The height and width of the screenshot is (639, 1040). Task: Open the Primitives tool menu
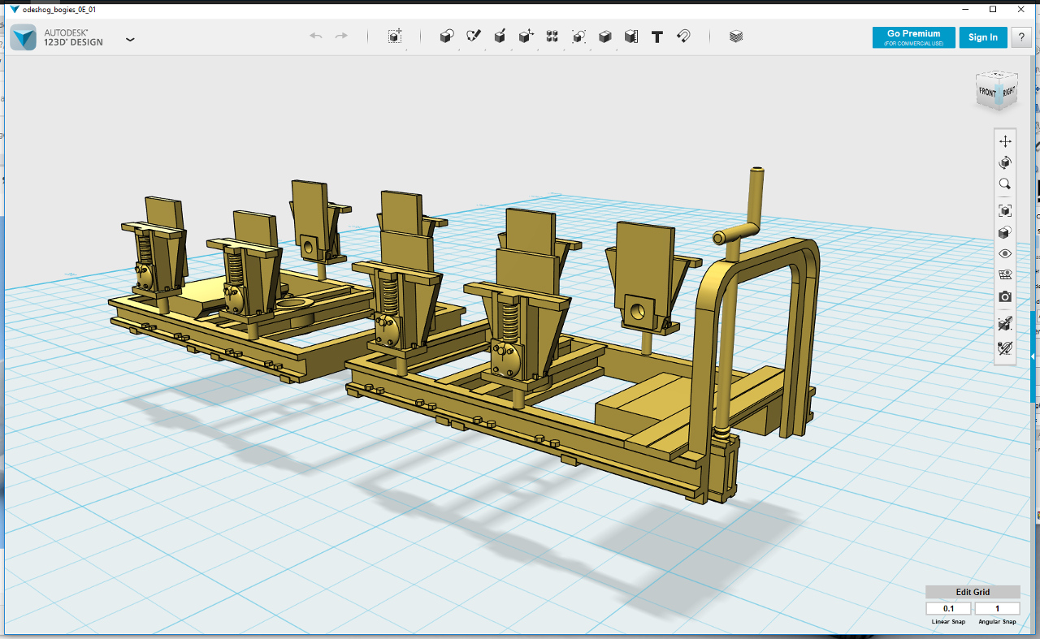tap(446, 37)
